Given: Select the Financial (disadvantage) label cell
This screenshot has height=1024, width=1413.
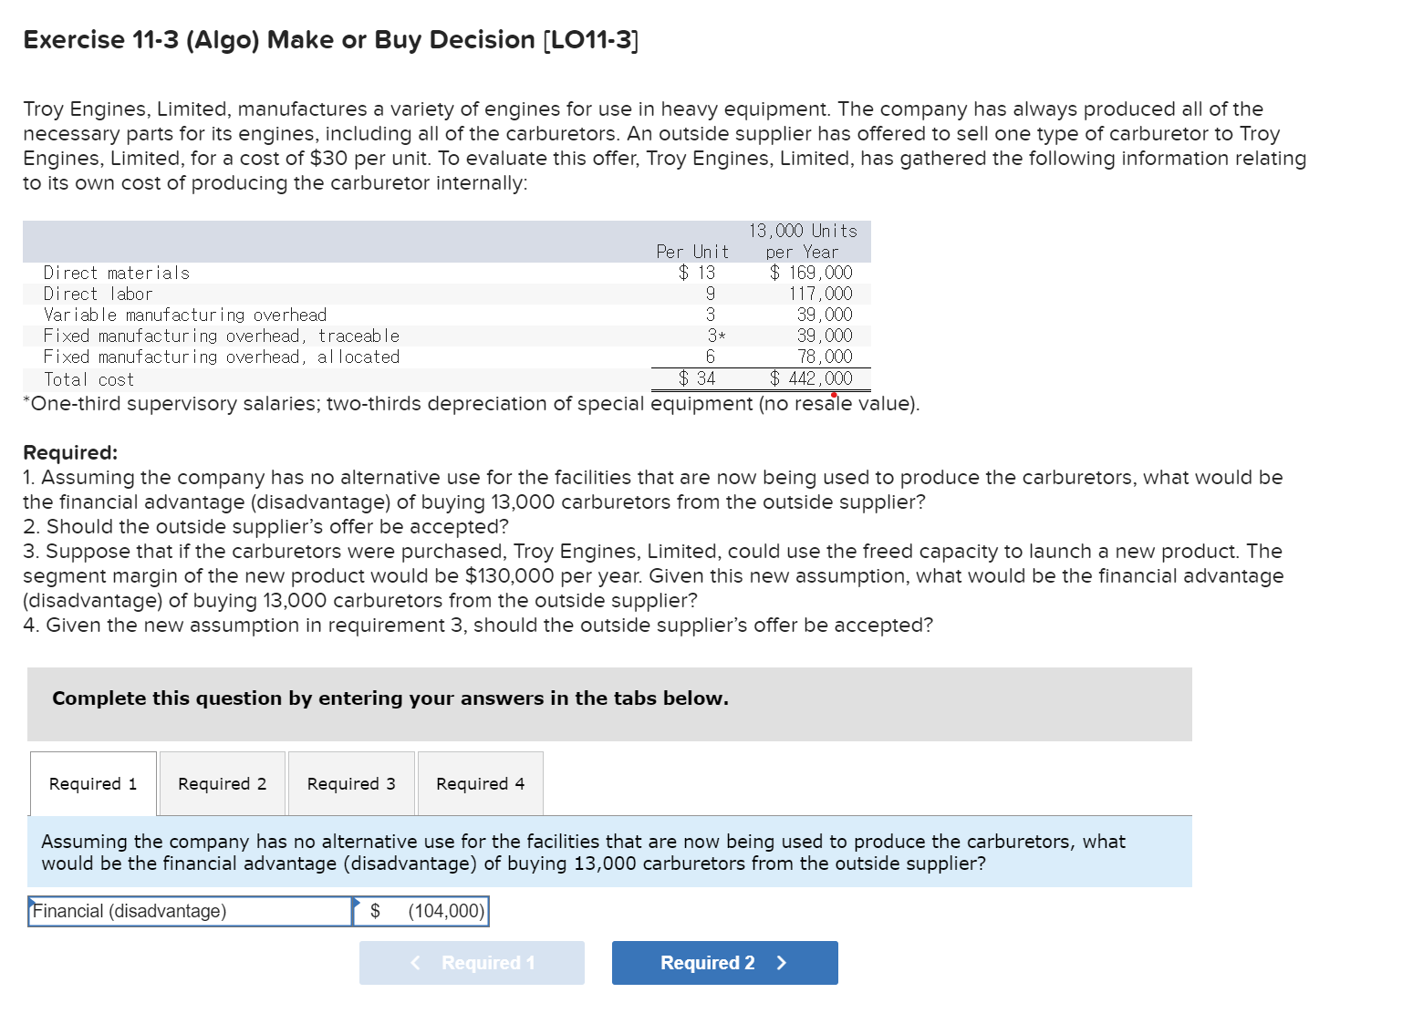Looking at the screenshot, I should click(190, 911).
